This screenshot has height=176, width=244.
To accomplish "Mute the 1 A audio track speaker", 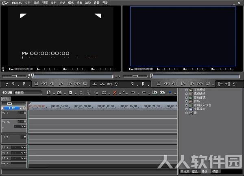I will [25, 147].
